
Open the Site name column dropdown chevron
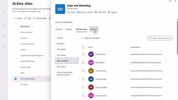coord(33,26)
